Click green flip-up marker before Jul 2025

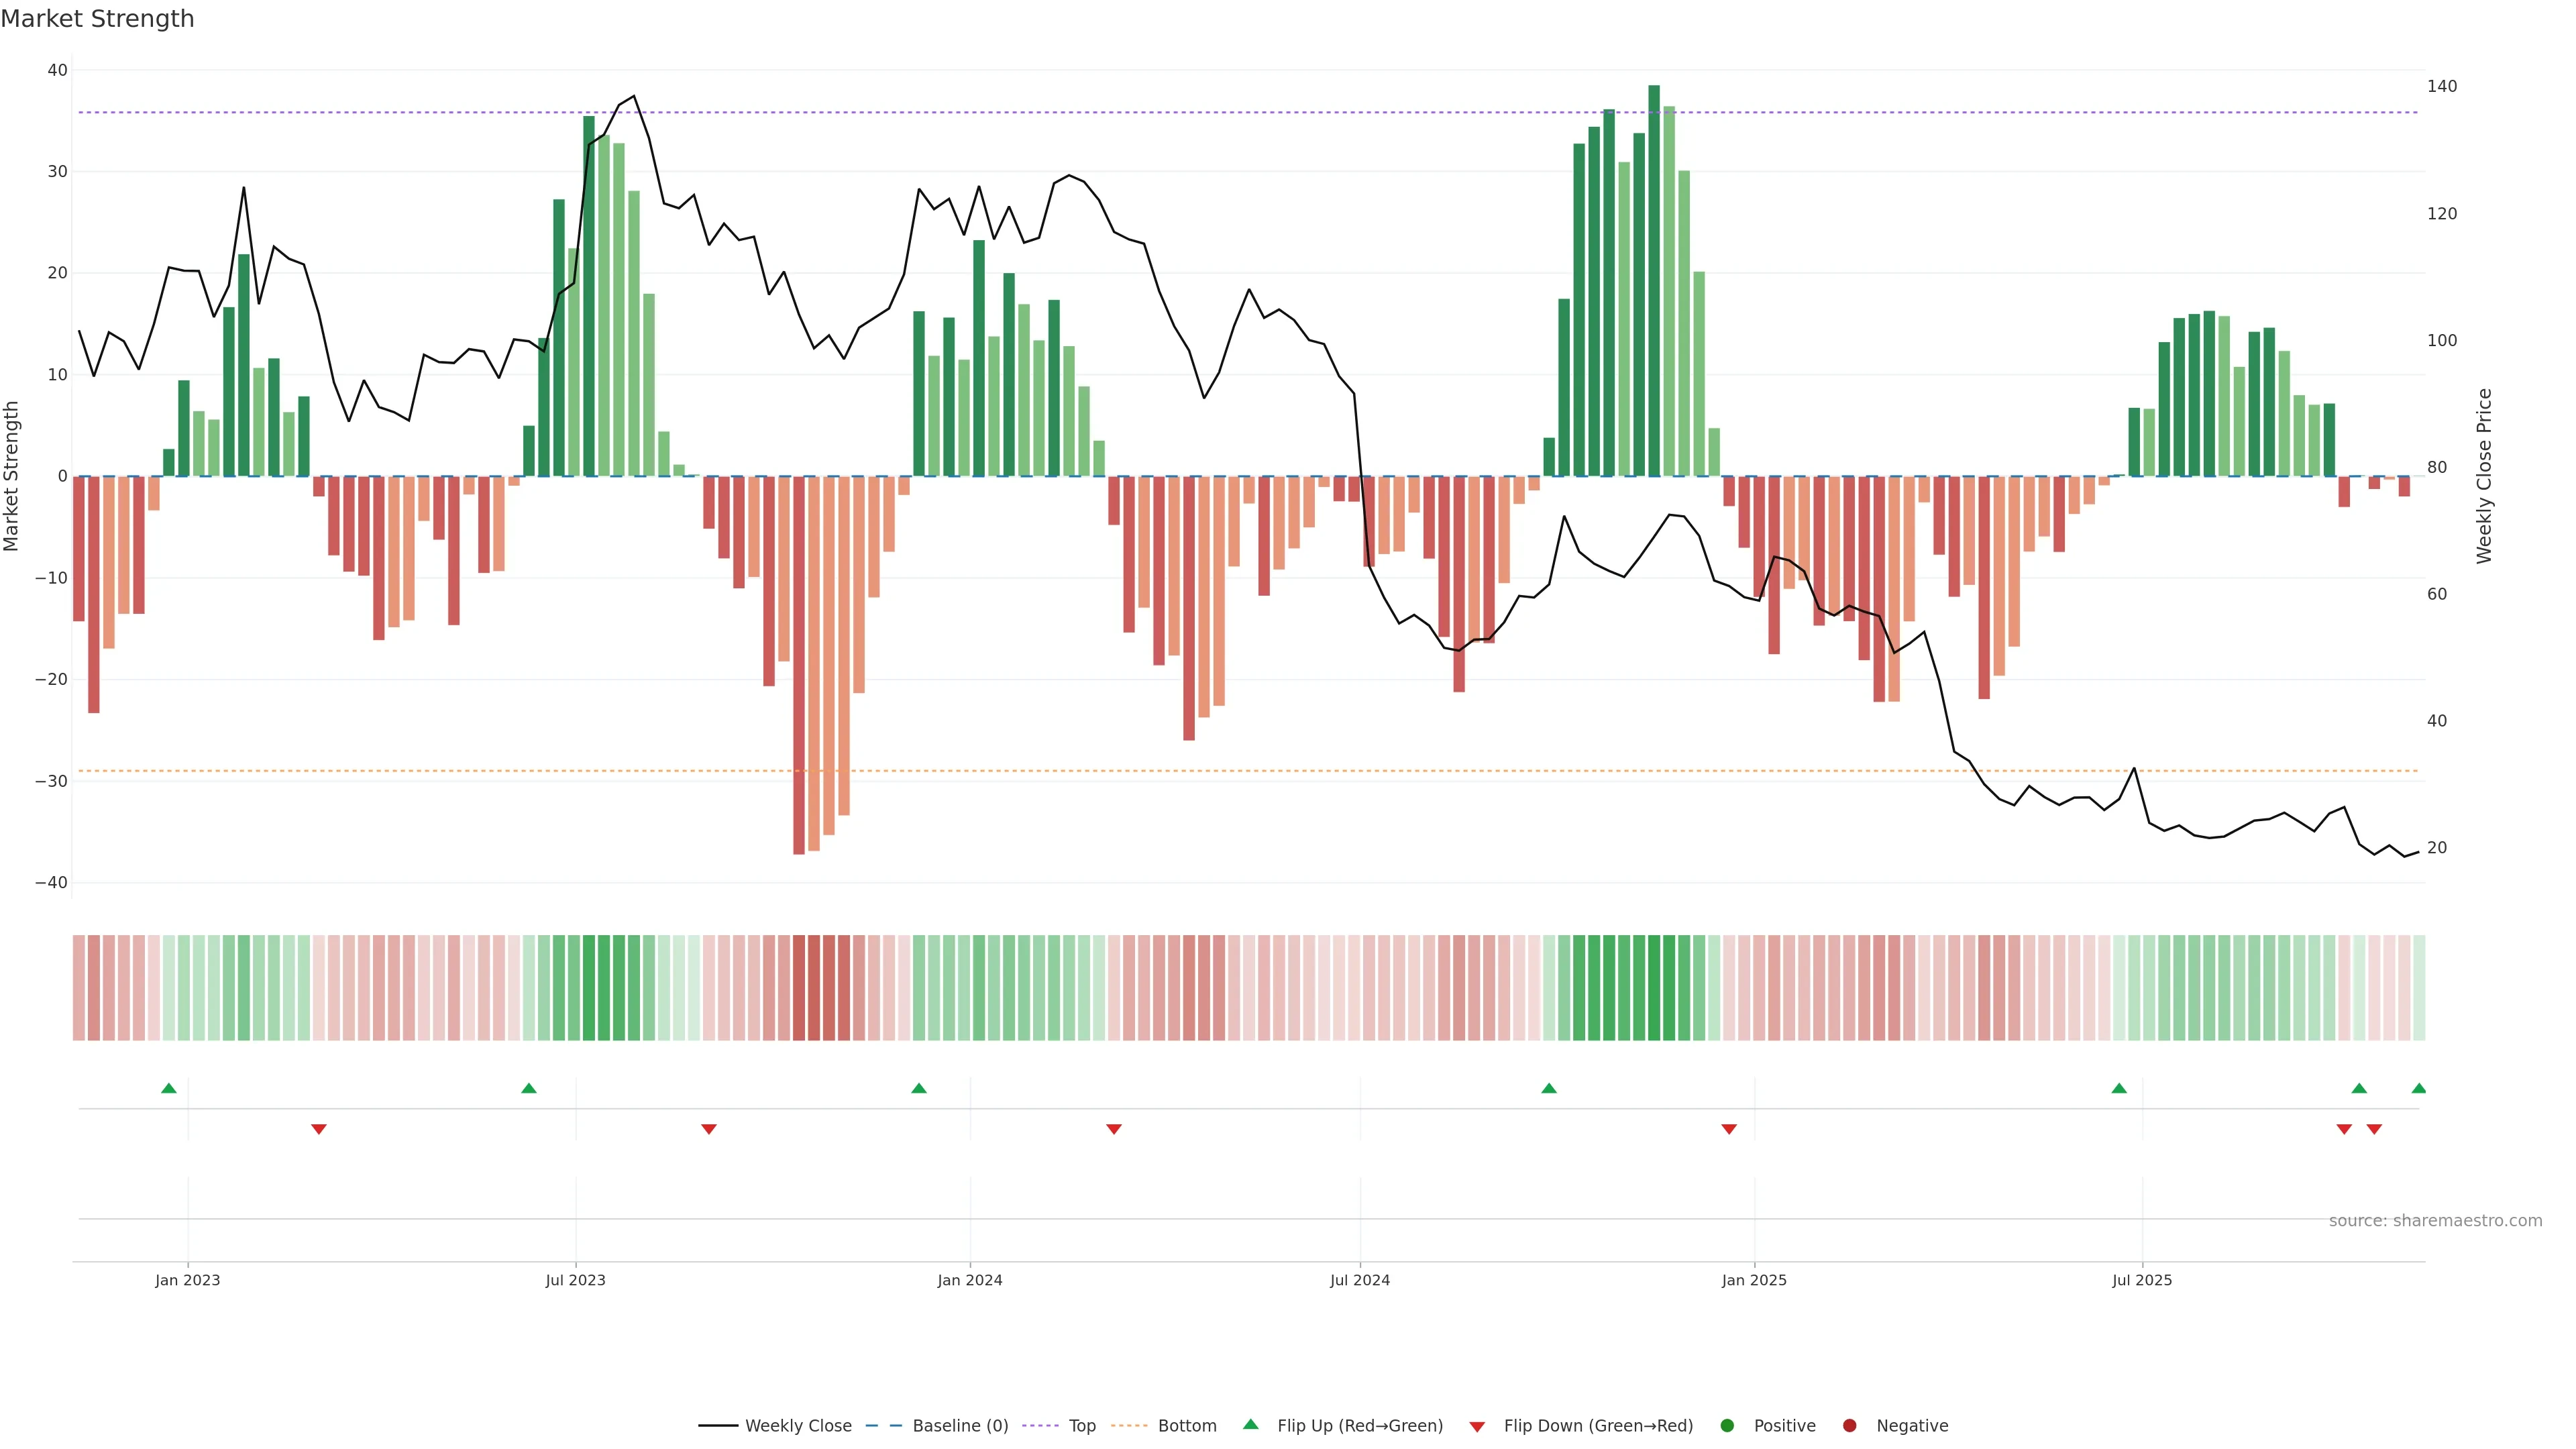2119,1088
